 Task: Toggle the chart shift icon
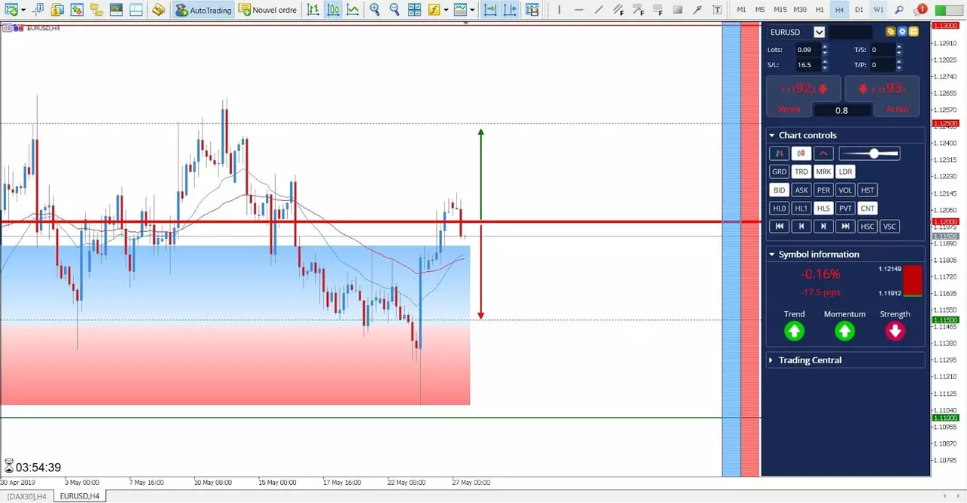point(511,10)
